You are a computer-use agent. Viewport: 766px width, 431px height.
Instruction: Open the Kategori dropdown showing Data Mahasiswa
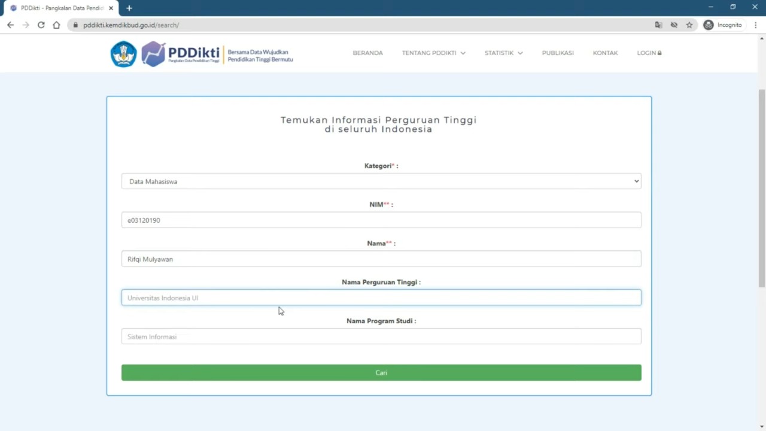tap(381, 181)
